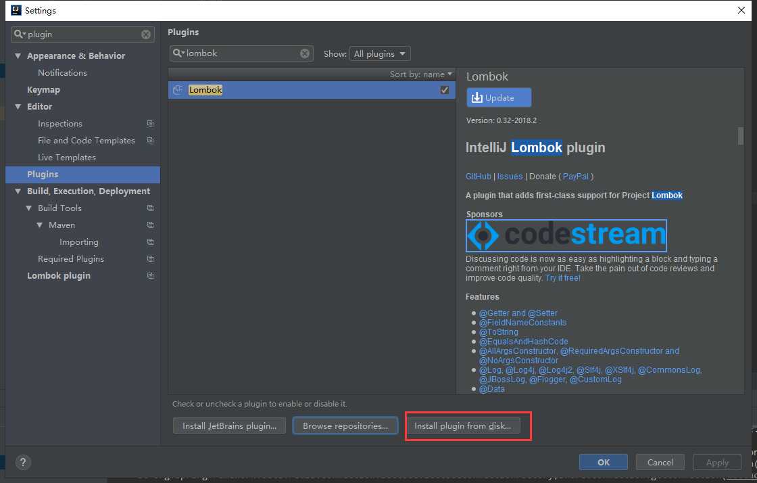
Task: Clear the lombok plugin search text
Action: pos(305,53)
